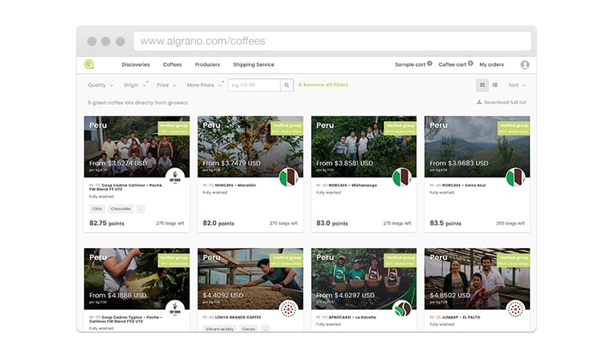Click Verified group badge on $3.7479 card
The height and width of the screenshot is (360, 613).
pos(287,128)
